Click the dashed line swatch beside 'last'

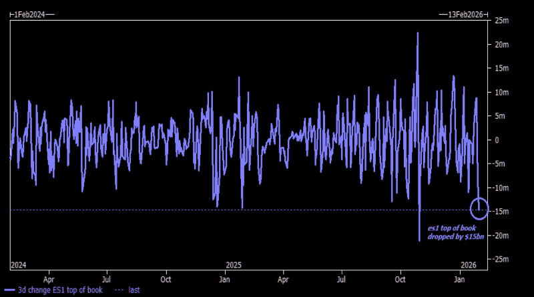[x=118, y=290]
